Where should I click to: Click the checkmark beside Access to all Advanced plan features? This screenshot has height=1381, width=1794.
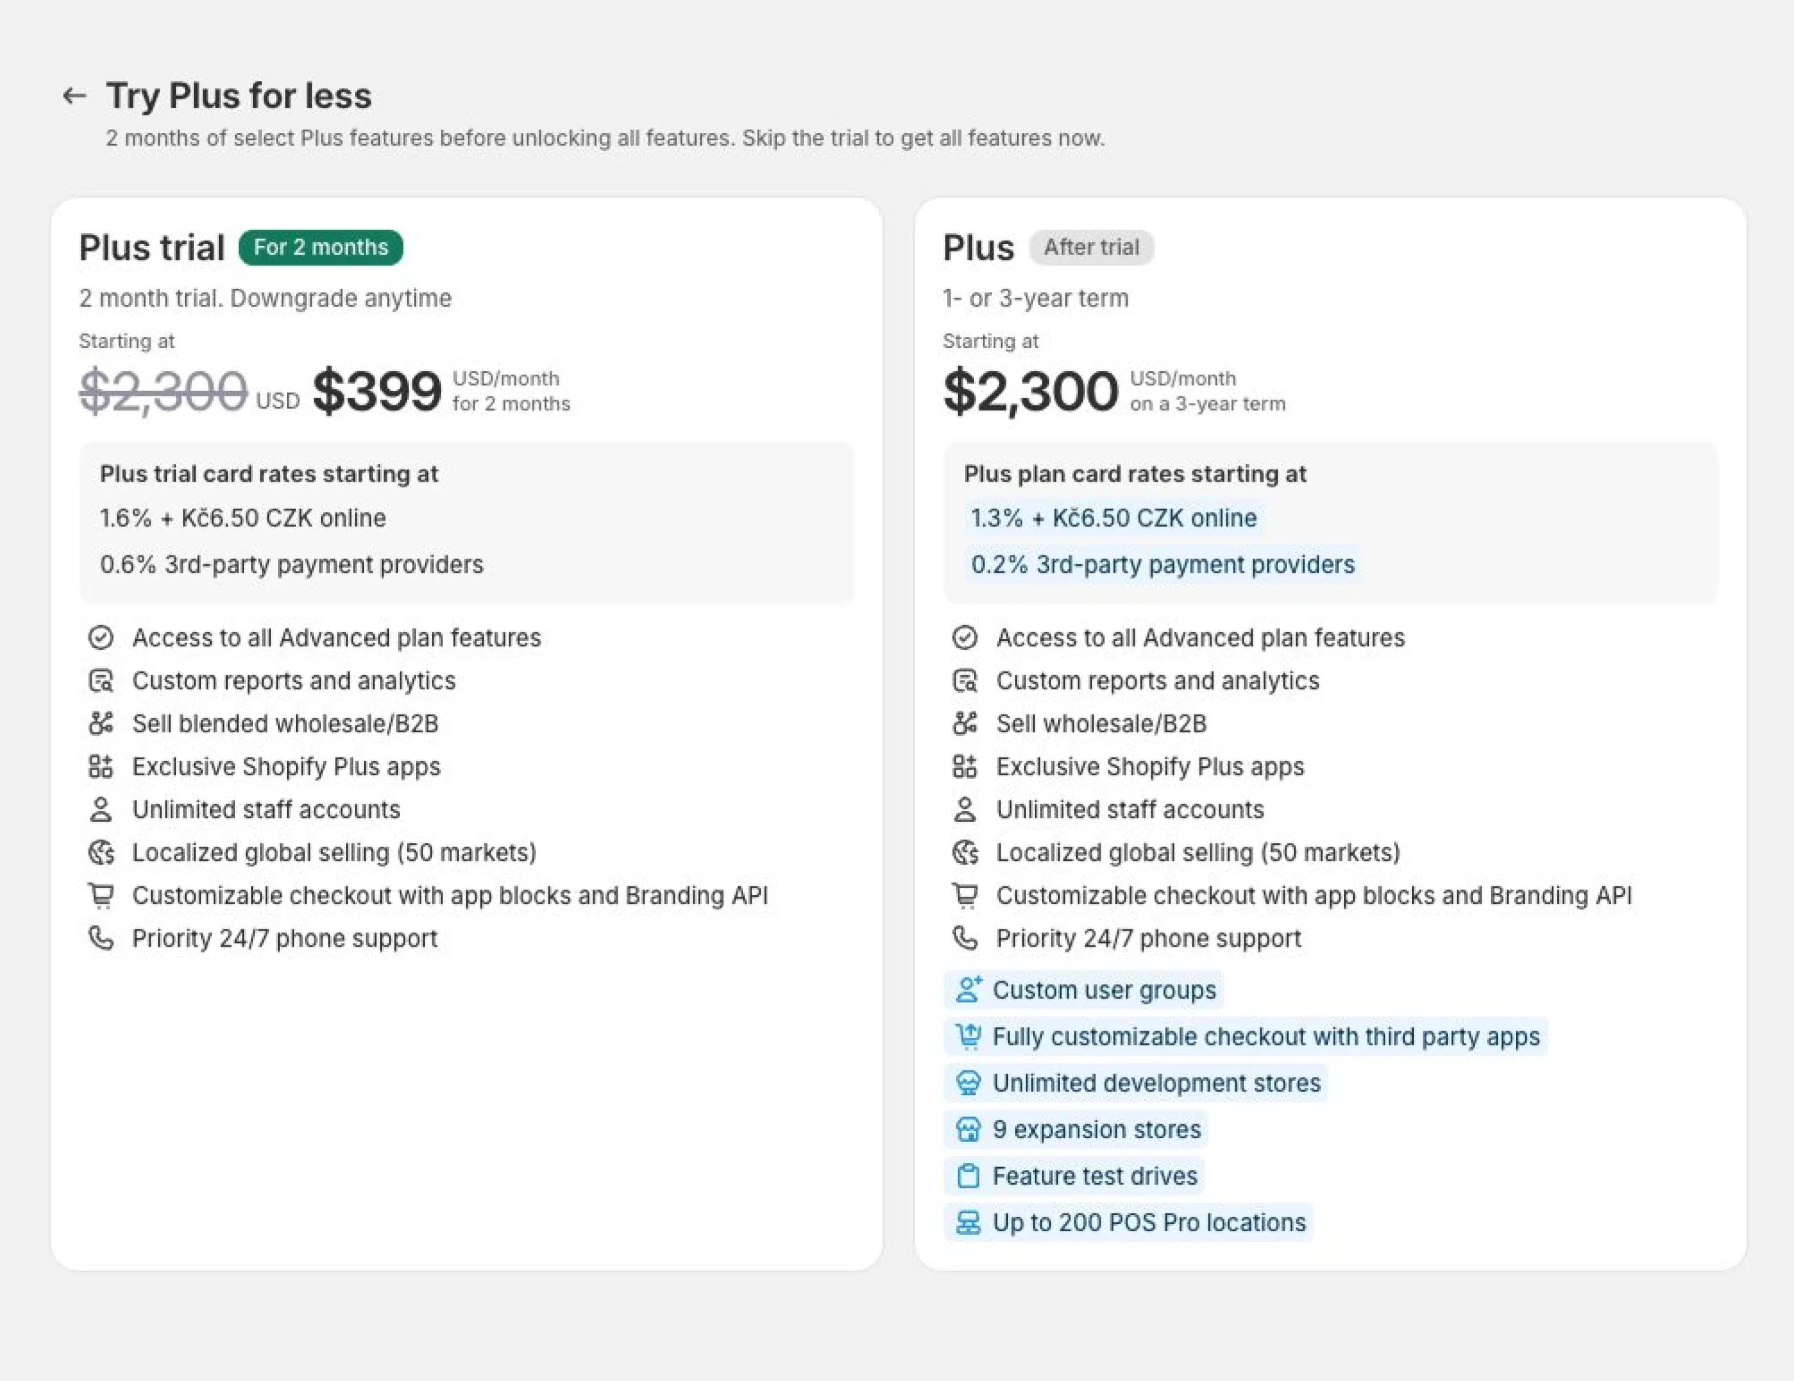[102, 637]
